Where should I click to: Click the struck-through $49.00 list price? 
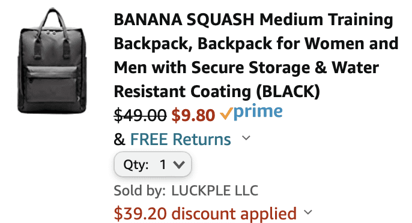pos(140,115)
